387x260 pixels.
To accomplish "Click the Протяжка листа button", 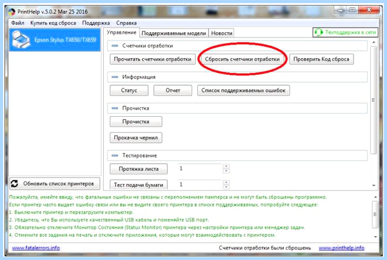I will 139,169.
